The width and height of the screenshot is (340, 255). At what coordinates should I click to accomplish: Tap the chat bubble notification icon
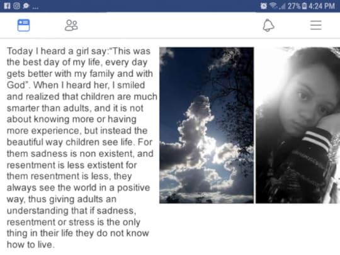coord(26,6)
